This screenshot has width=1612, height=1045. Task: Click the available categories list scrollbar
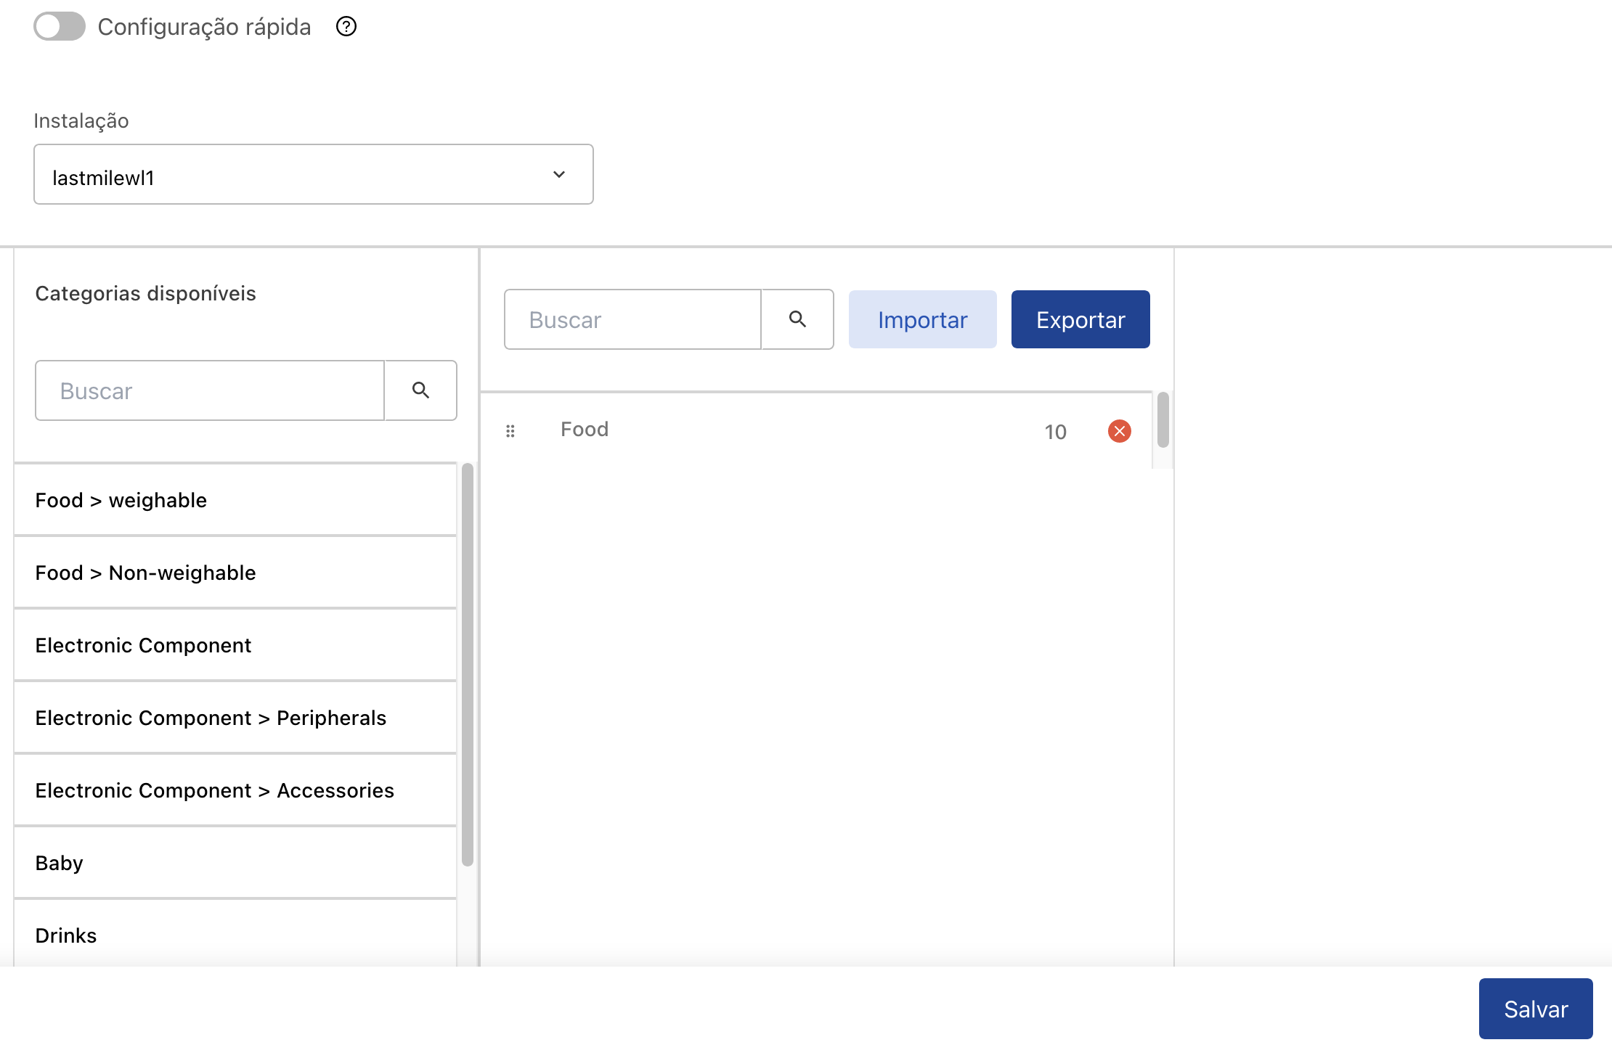tap(468, 664)
